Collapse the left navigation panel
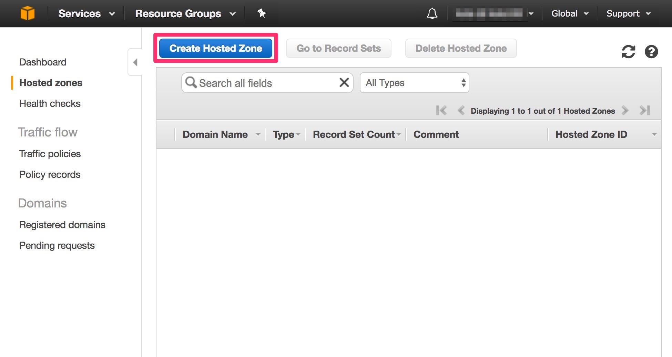Viewport: 672px width, 357px height. (135, 62)
